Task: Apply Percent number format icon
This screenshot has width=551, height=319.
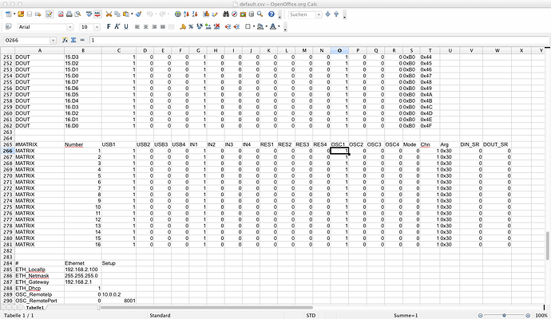Action: pyautogui.click(x=191, y=26)
